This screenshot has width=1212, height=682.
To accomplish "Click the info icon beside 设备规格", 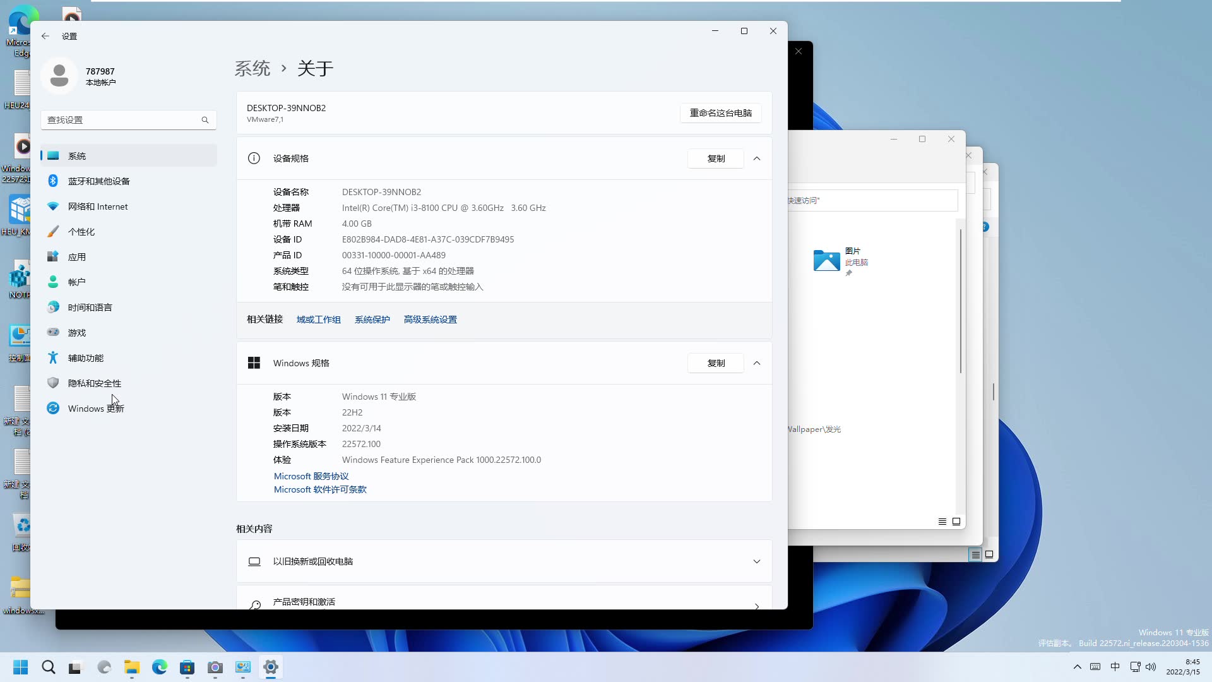I will pyautogui.click(x=254, y=159).
